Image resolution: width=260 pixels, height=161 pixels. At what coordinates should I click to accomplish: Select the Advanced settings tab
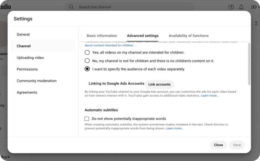pyautogui.click(x=142, y=36)
